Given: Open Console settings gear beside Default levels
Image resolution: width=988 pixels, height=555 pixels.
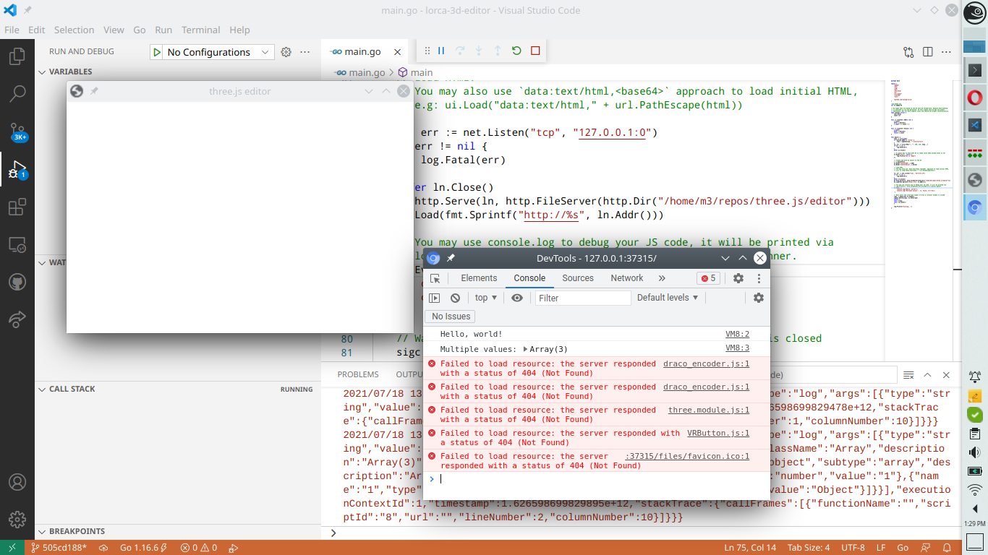Looking at the screenshot, I should [759, 298].
